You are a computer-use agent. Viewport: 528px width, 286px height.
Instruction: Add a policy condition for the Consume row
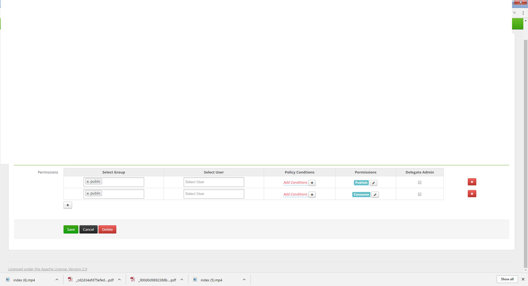(x=312, y=195)
